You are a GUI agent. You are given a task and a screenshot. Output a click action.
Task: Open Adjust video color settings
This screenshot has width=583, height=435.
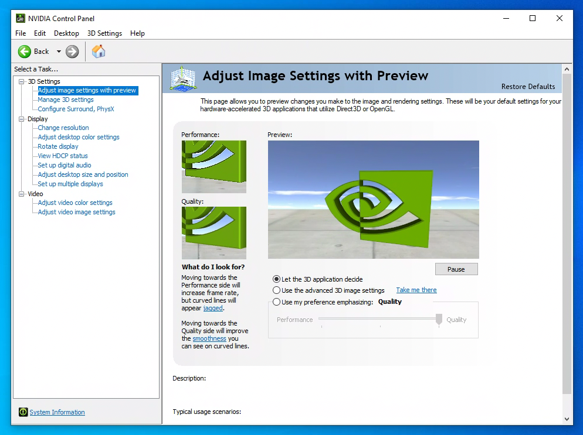pos(75,203)
